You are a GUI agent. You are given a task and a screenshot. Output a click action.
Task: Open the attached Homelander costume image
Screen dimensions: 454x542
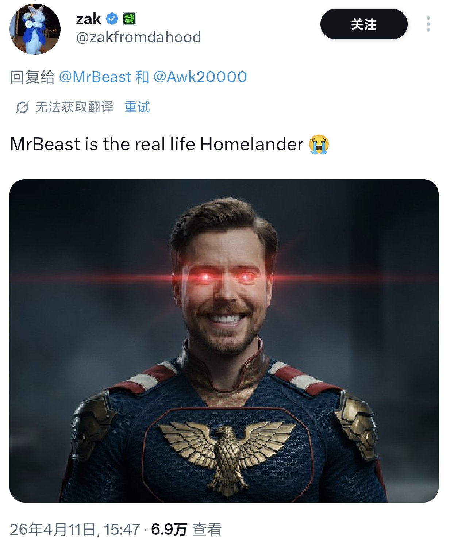tap(224, 341)
